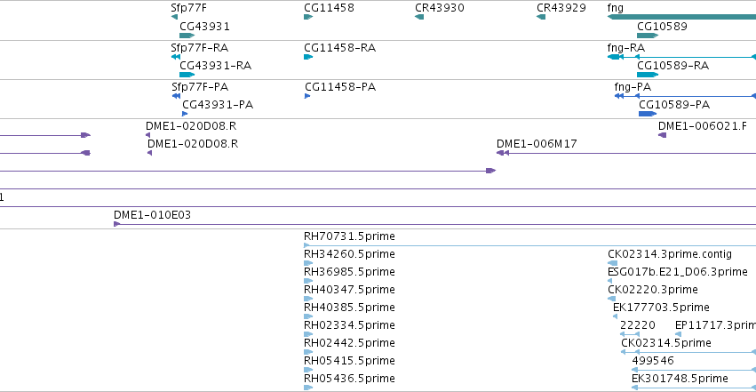Click the CG43931-RA transcript bar
The height and width of the screenshot is (392, 756).
(187, 75)
